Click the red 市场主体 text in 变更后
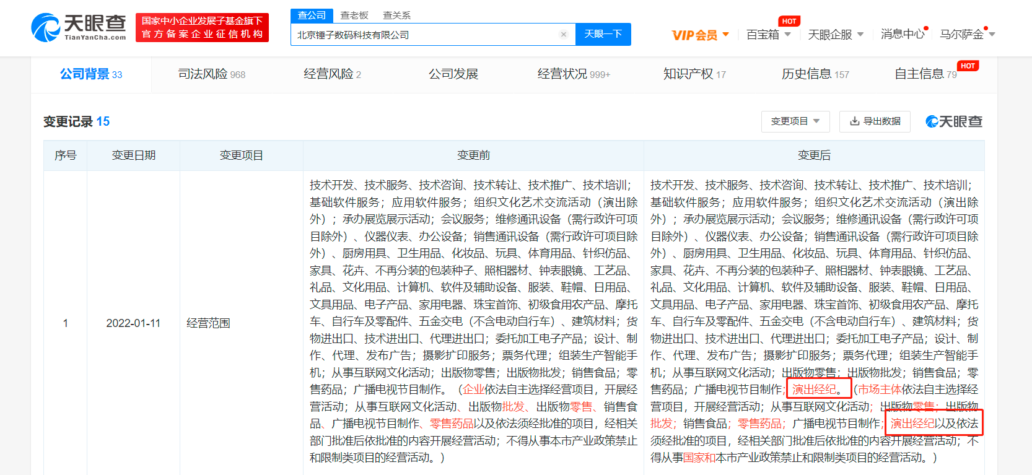Image resolution: width=1032 pixels, height=475 pixels. click(x=880, y=390)
